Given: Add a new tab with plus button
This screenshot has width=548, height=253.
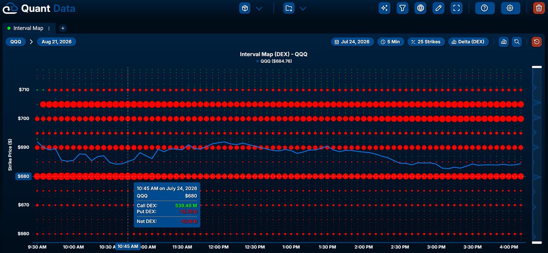Looking at the screenshot, I should tap(63, 28).
